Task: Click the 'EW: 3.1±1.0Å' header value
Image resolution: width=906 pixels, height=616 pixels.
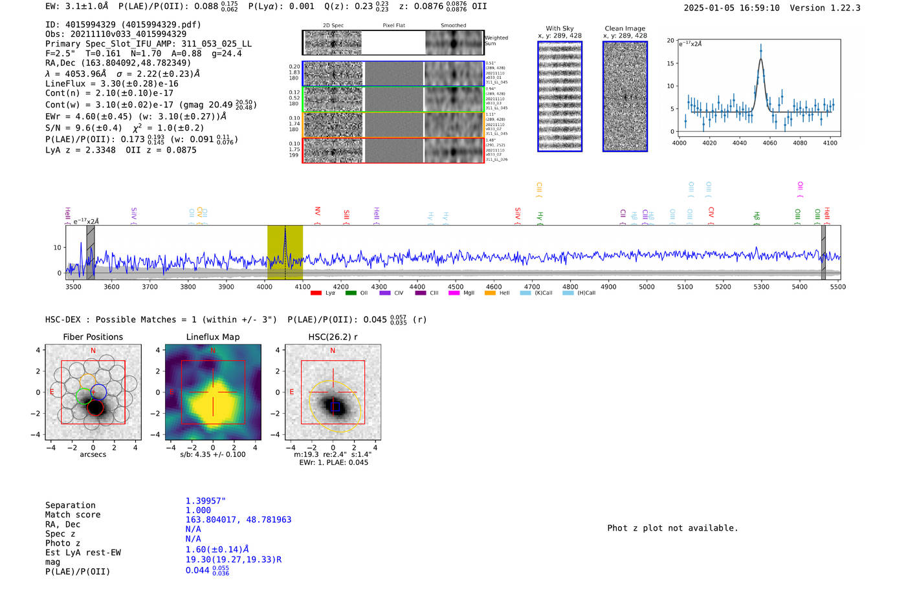Action: (76, 6)
